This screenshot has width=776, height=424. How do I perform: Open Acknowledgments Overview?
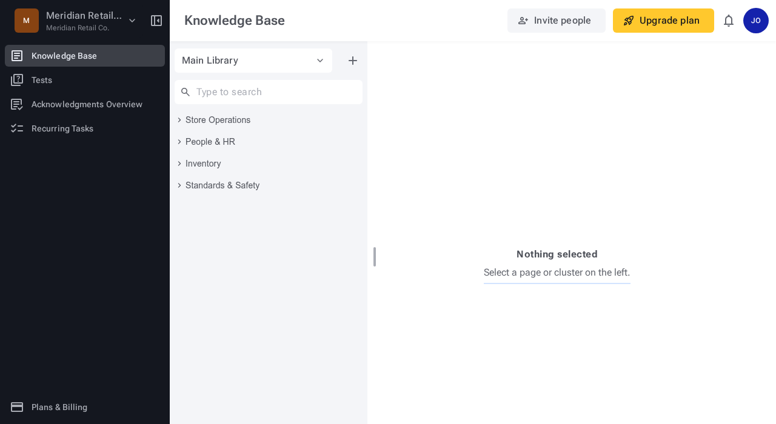pyautogui.click(x=85, y=104)
